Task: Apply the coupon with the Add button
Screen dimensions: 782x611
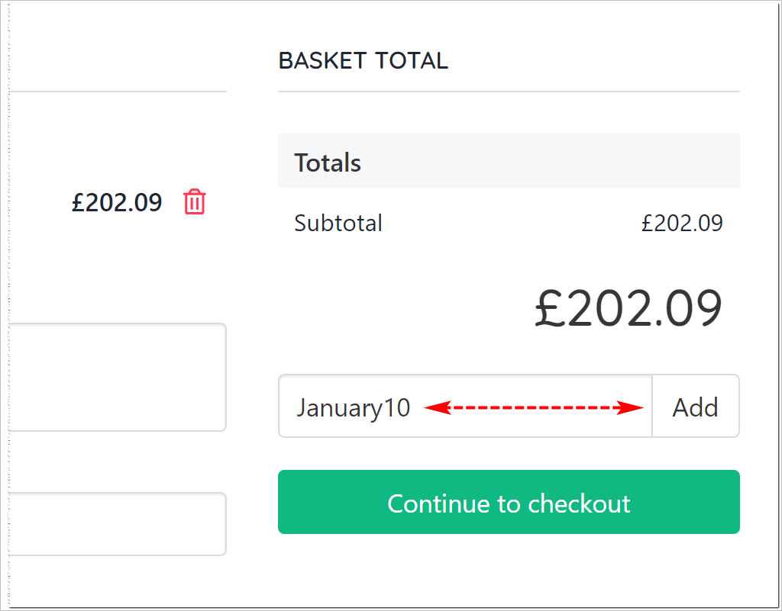Action: point(696,406)
